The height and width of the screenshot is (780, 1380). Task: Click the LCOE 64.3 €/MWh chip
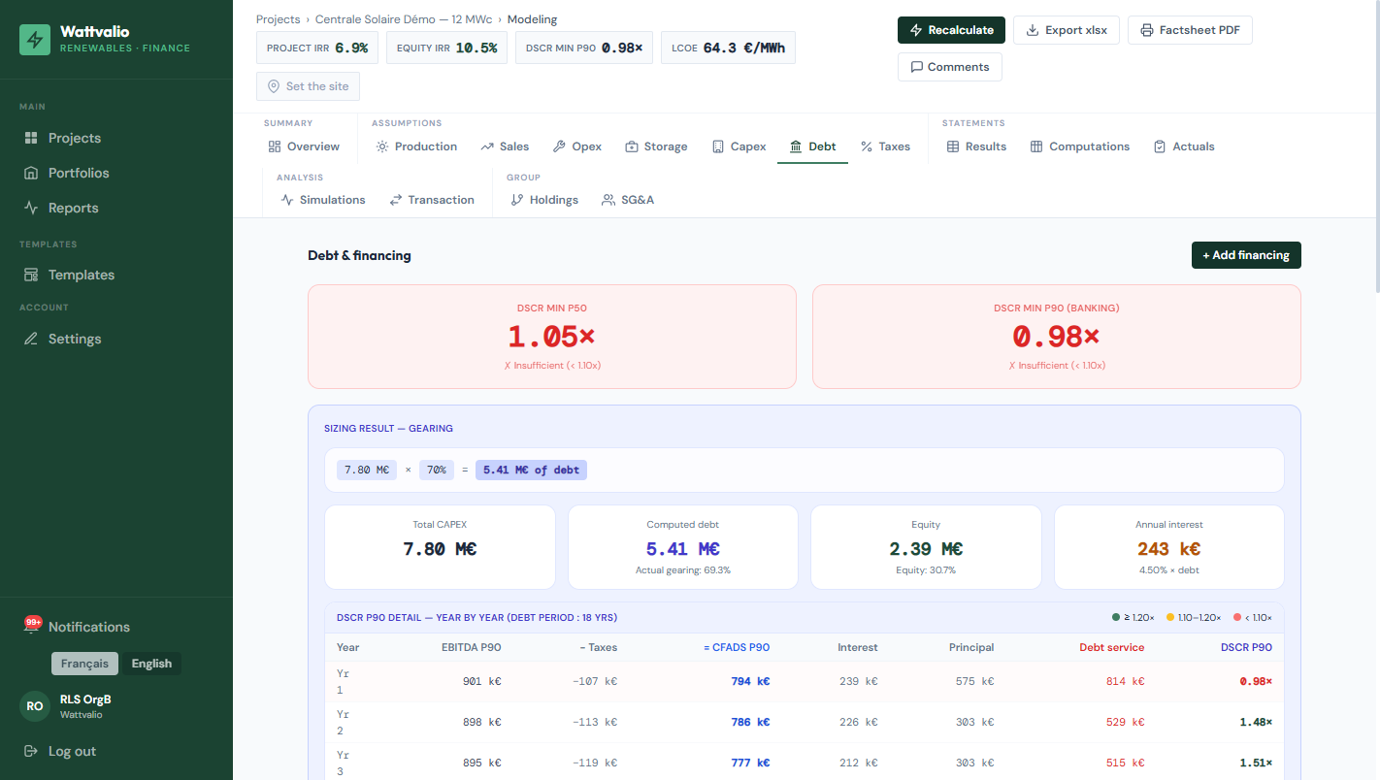728,48
